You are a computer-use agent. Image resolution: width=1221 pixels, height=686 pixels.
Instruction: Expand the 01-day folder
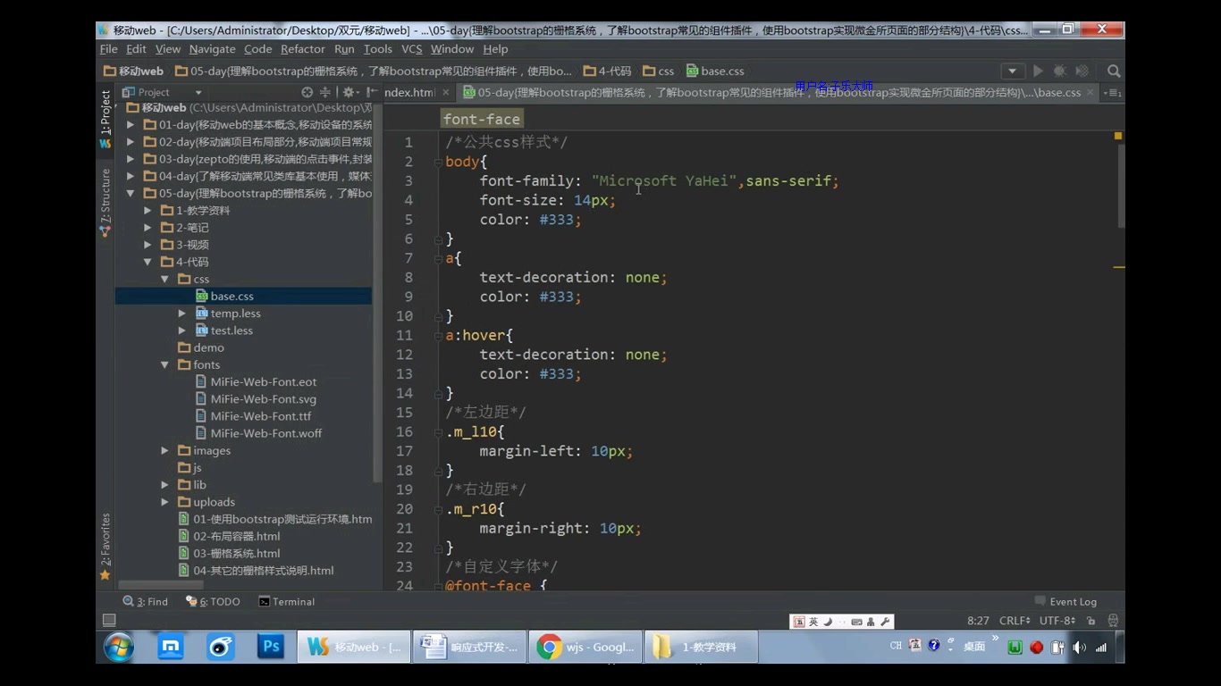point(131,125)
